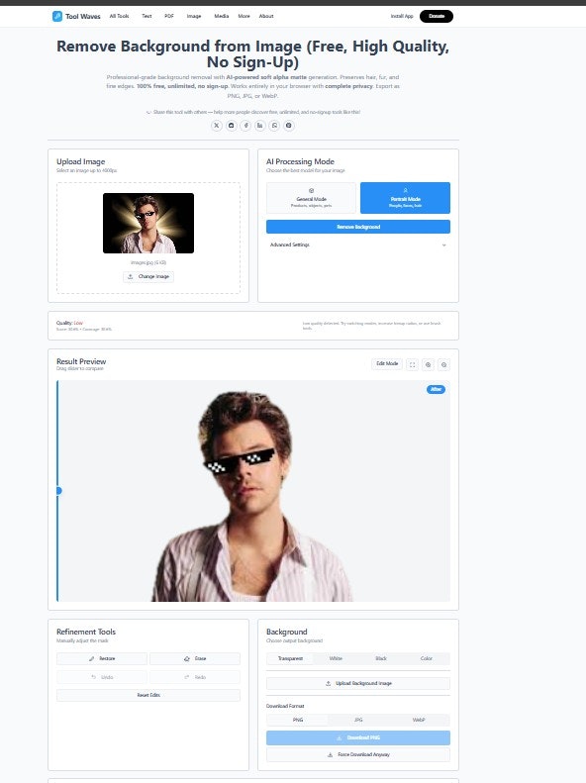This screenshot has height=783, width=586.
Task: Click download icon on Force Download Anyway
Action: [330, 754]
